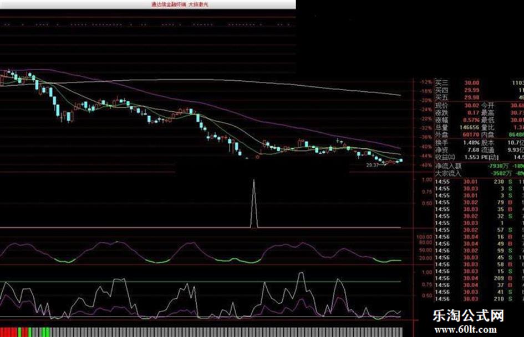Click the last candlestick on price chart
Viewport: 524px width, 337px height.
(x=401, y=160)
